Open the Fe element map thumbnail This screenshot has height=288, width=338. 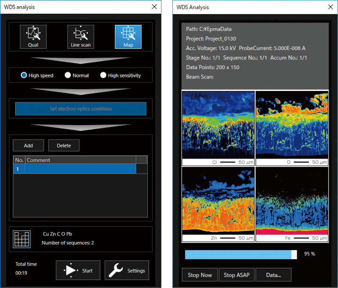[292, 204]
